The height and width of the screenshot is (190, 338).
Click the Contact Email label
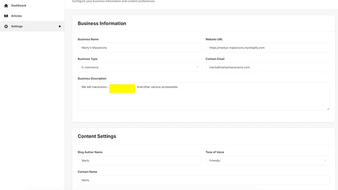215,59
